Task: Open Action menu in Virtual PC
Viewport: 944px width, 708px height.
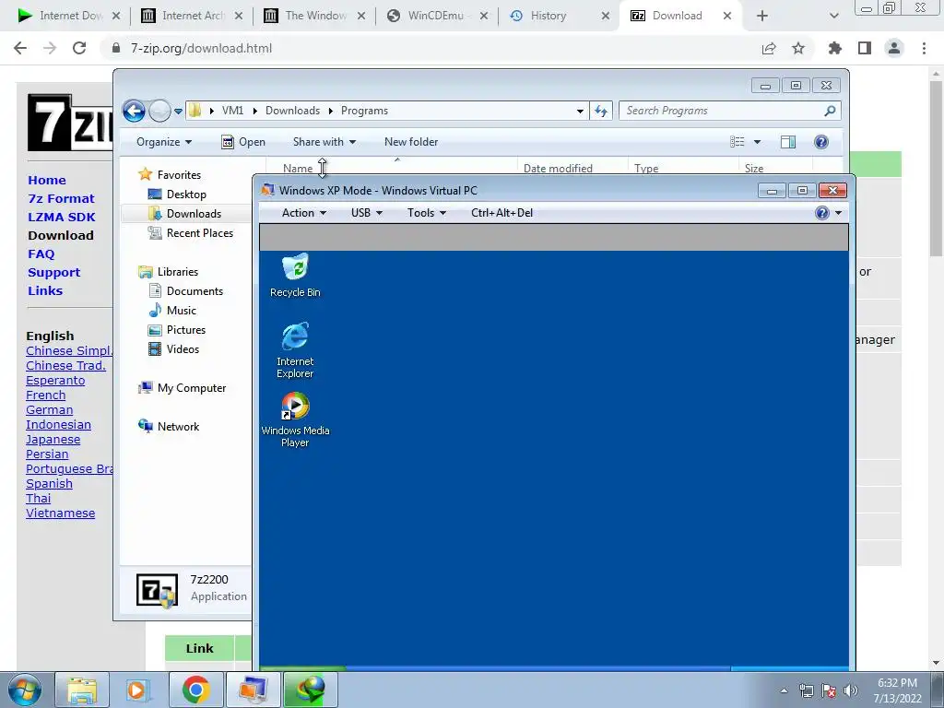Action: point(304,213)
